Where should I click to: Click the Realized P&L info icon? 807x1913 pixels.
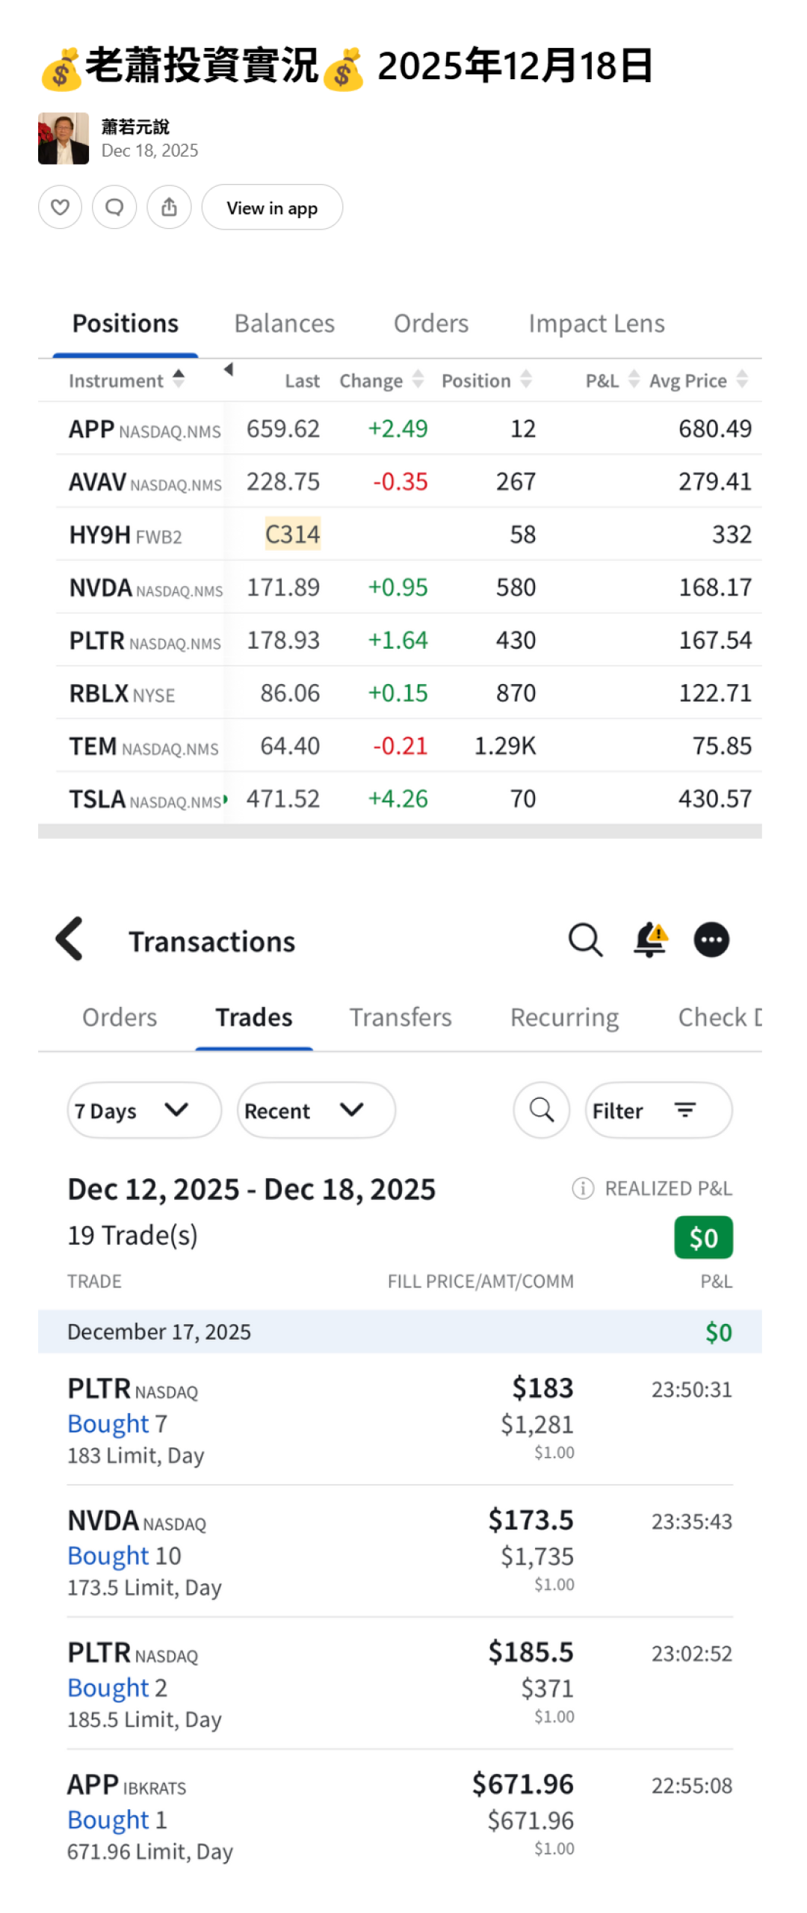point(582,1188)
